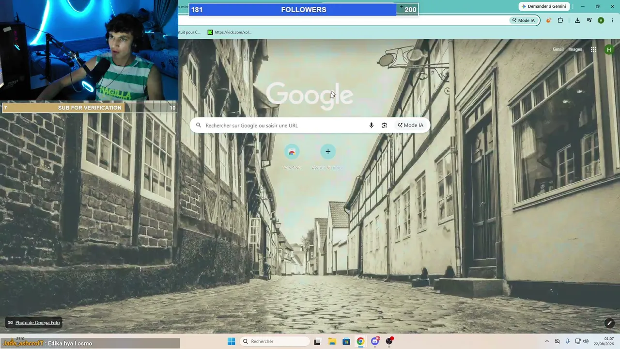The height and width of the screenshot is (349, 620).
Task: Click Mode IA in the Google search box
Action: (x=410, y=125)
